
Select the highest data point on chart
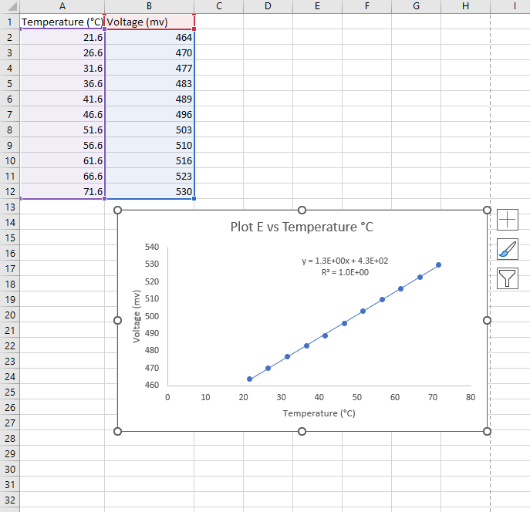[438, 264]
